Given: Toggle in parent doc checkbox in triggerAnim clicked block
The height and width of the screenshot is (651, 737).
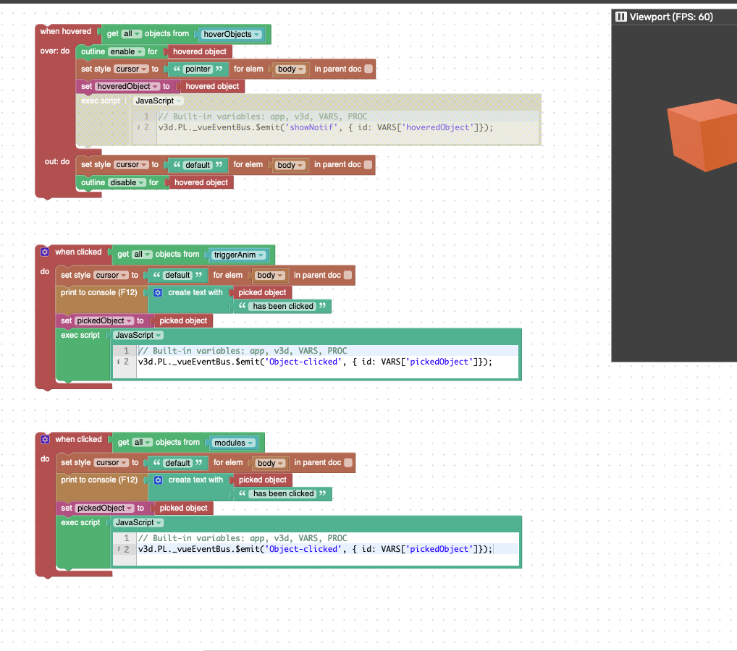Looking at the screenshot, I should (x=348, y=276).
